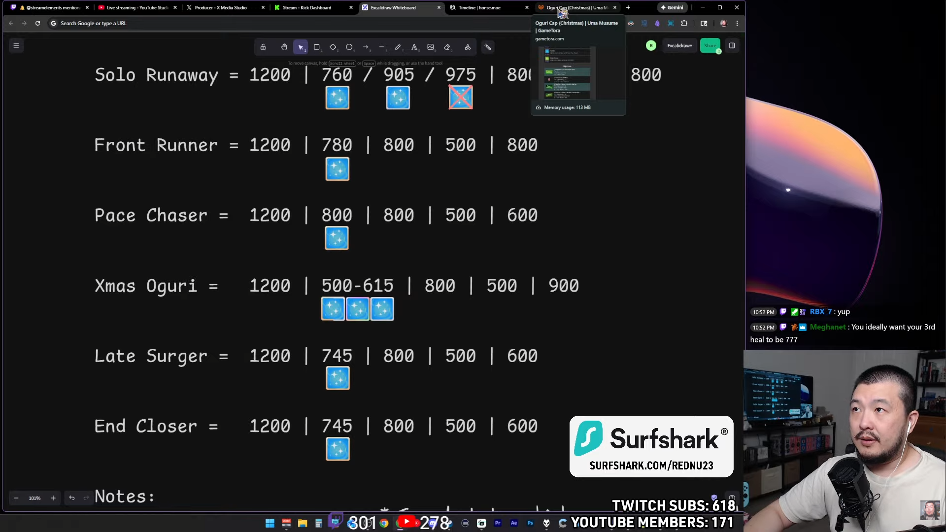Select the Ellipse tool
The width and height of the screenshot is (946, 532).
pyautogui.click(x=349, y=47)
